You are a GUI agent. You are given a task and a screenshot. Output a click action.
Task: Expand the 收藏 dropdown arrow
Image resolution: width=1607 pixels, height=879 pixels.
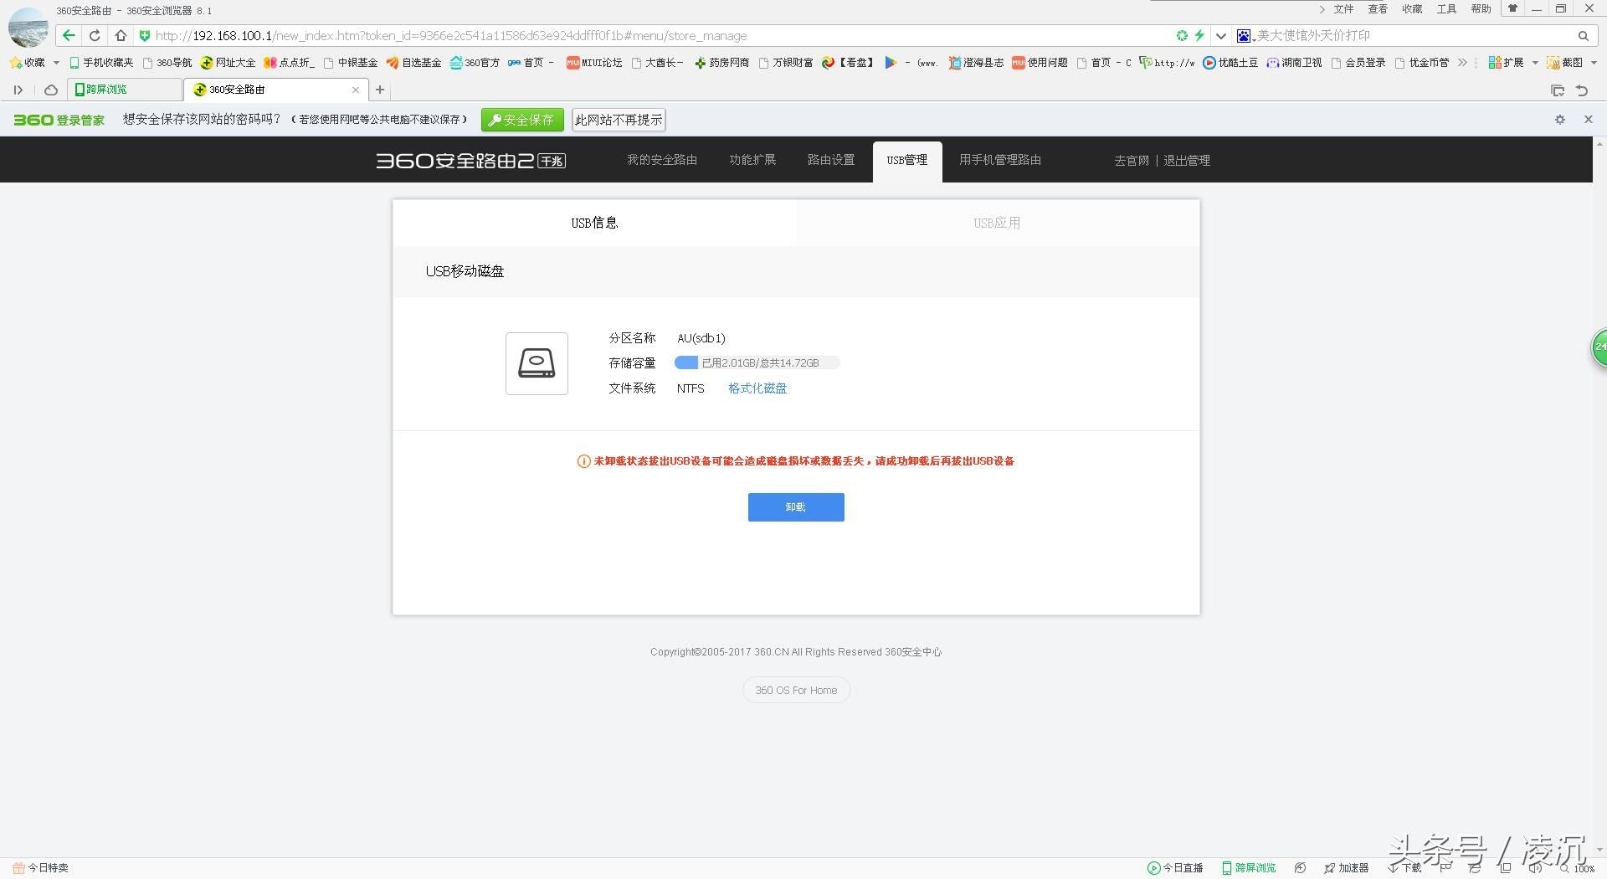tap(56, 62)
